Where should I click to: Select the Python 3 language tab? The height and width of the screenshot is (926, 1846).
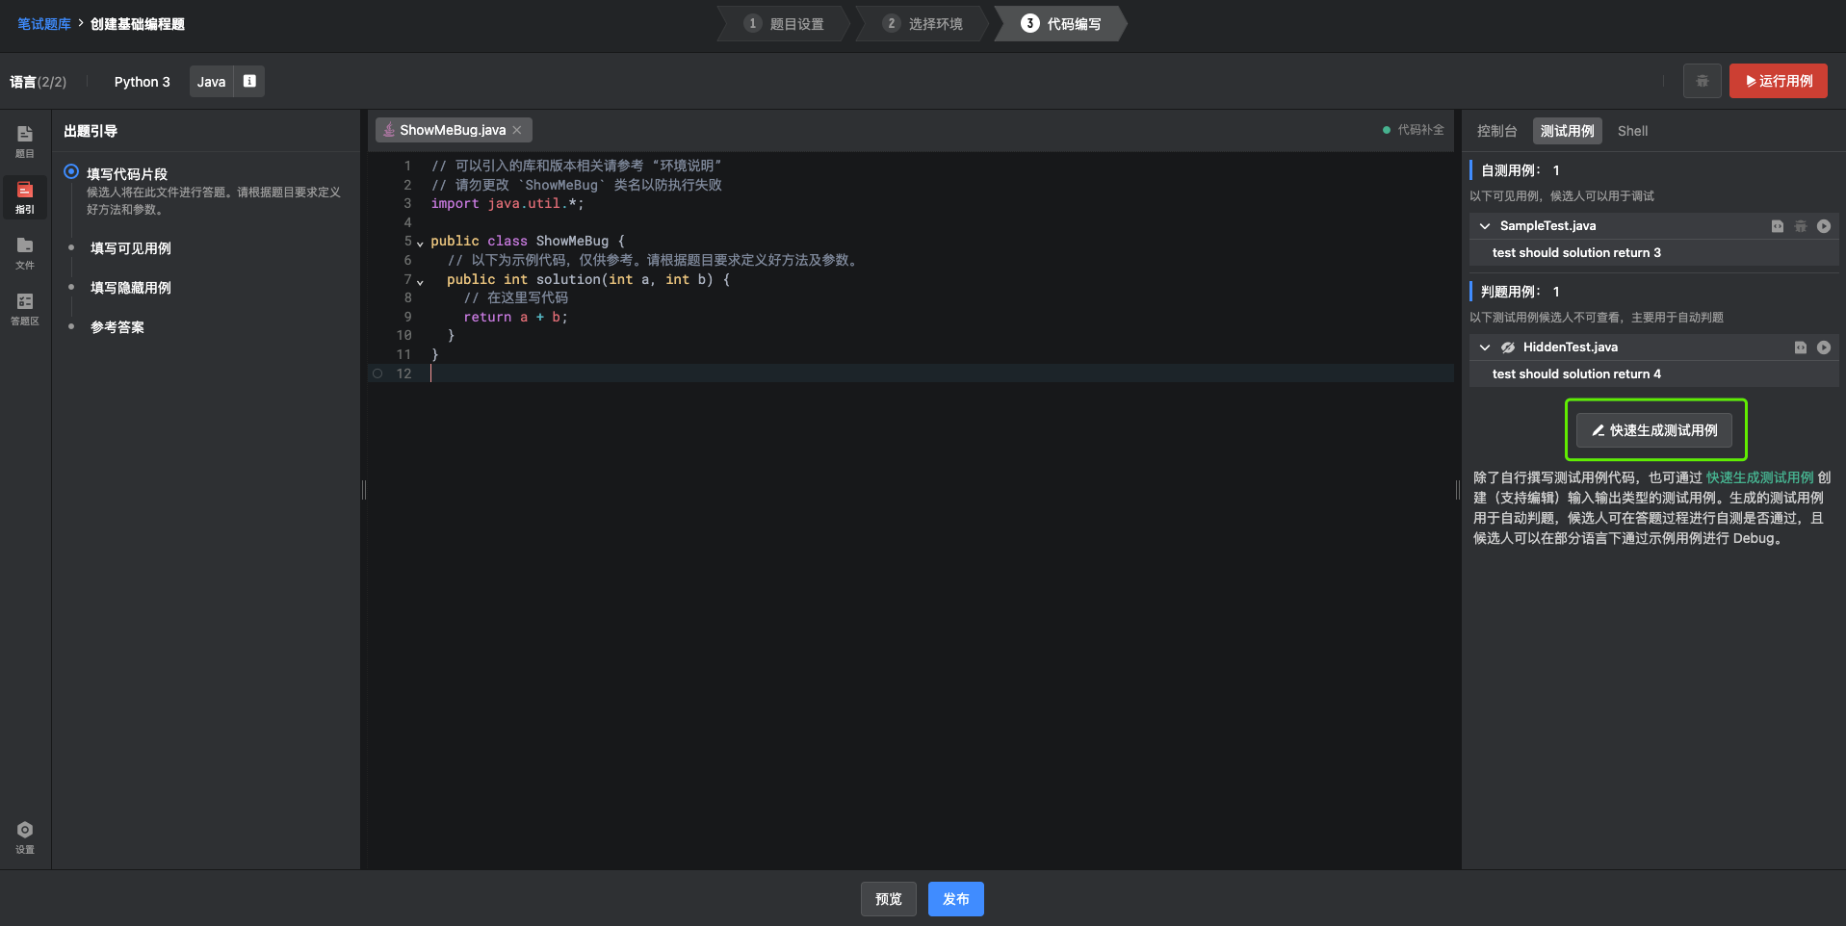pos(142,82)
